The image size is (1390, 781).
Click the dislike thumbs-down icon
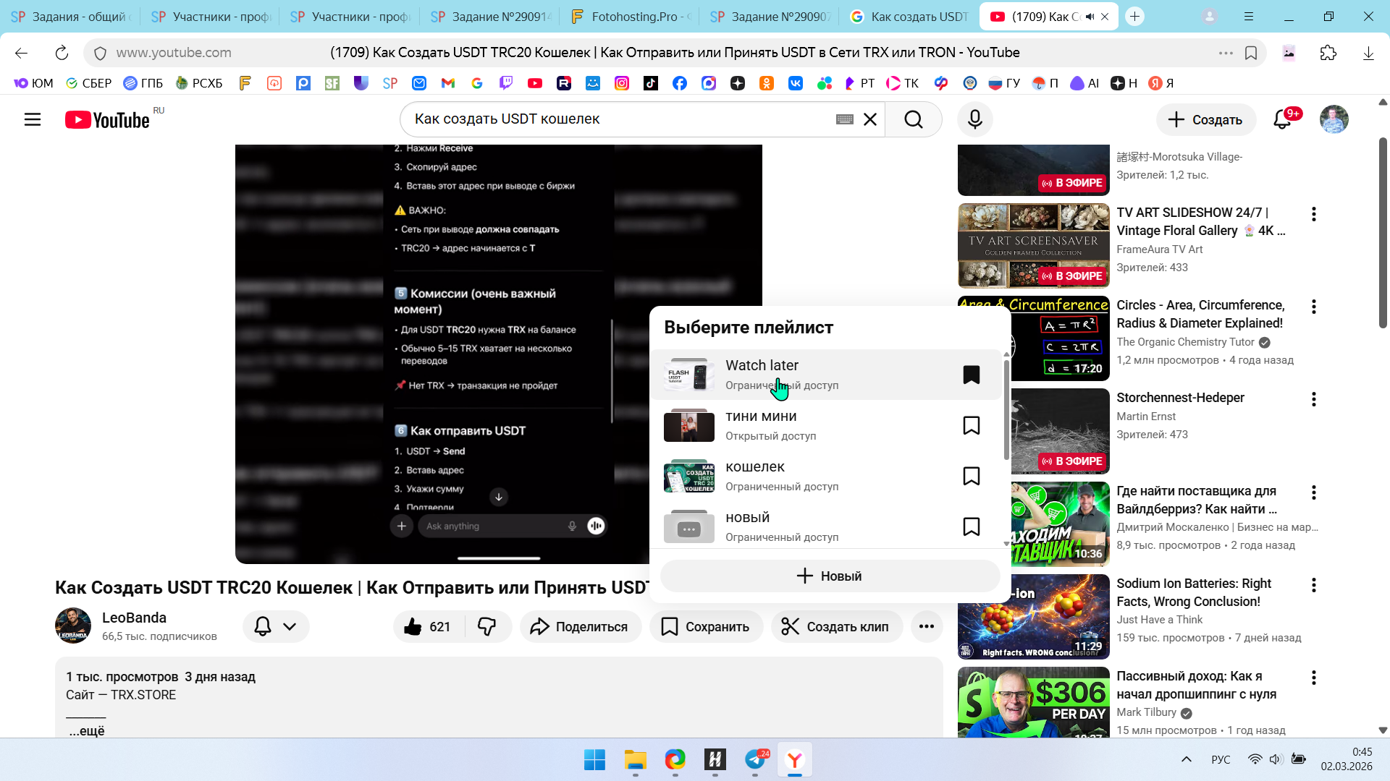pos(486,626)
